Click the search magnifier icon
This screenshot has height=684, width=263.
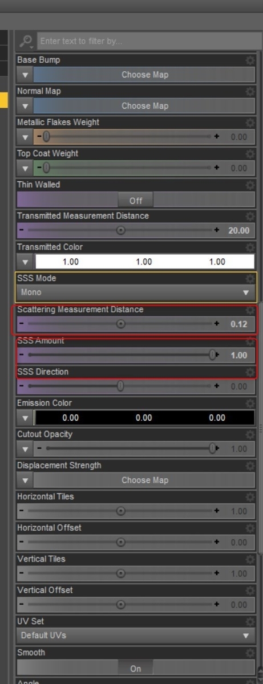(x=26, y=41)
